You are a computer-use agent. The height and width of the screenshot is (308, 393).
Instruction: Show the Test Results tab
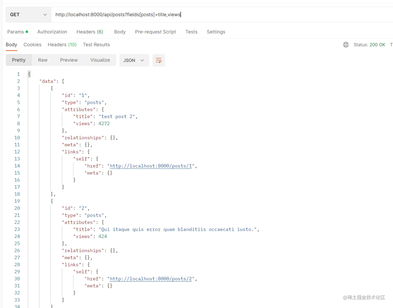click(96, 45)
